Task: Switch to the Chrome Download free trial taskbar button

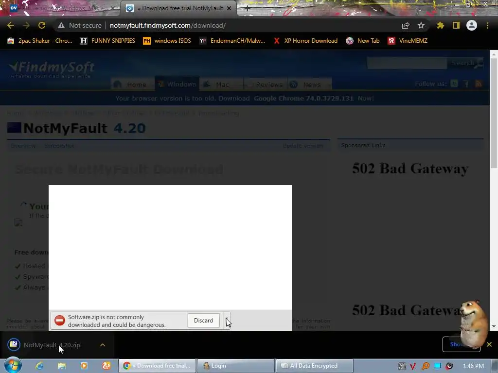Action: tap(157, 366)
